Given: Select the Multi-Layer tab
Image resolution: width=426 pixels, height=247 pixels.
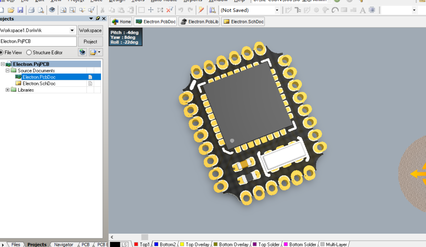Looking at the screenshot, I should (x=334, y=244).
